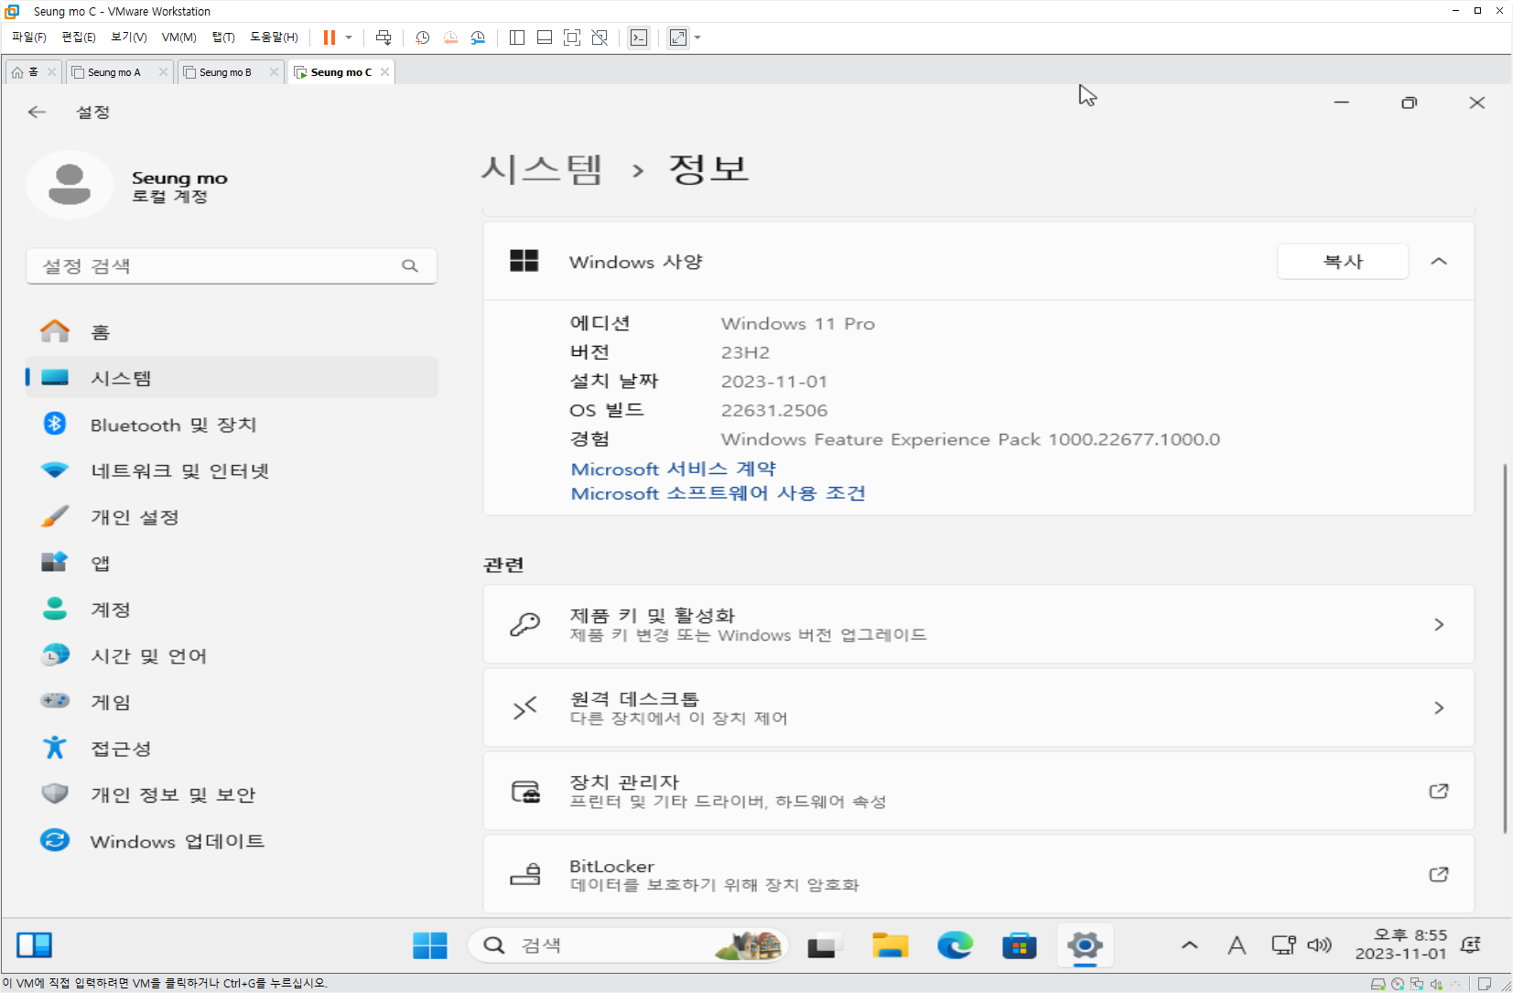Image resolution: width=1513 pixels, height=993 pixels.
Task: Open 접근성 settings in the sidebar
Action: (232, 748)
